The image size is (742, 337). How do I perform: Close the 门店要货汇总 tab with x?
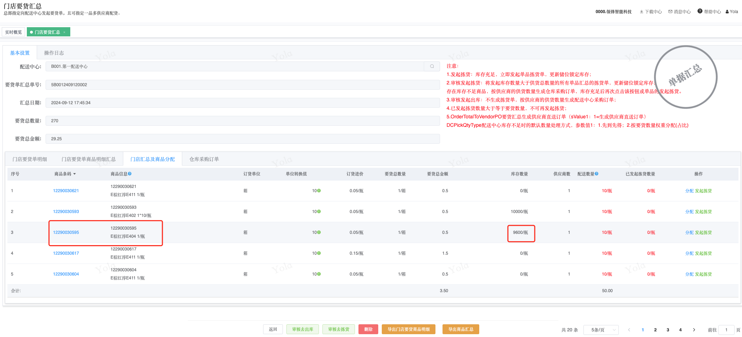pyautogui.click(x=64, y=32)
